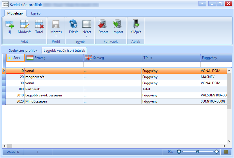Image resolution: width=234 pixels, height=158 pixels.
Task: Click the Import database icon
Action: 117,24
